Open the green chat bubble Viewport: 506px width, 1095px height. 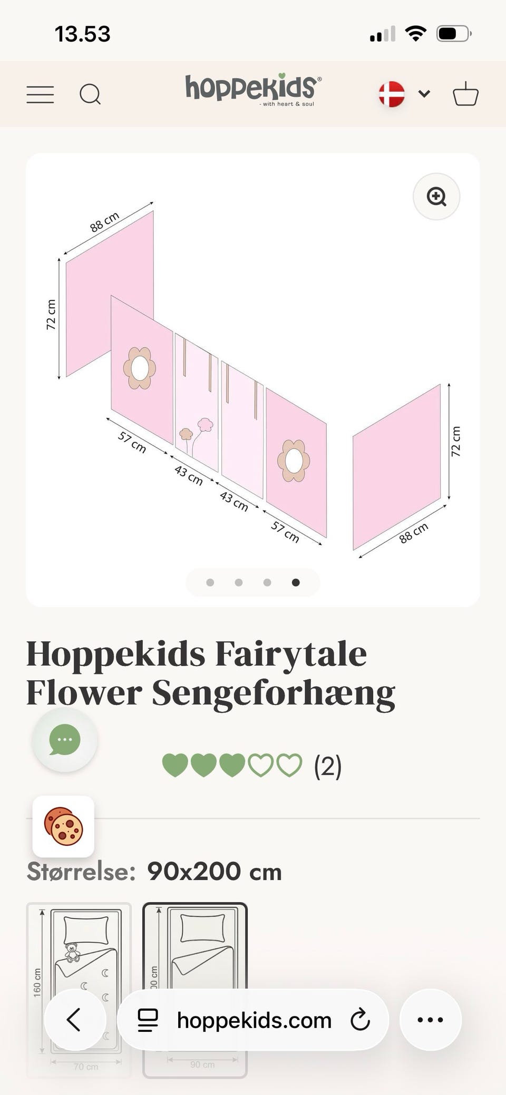click(x=65, y=740)
